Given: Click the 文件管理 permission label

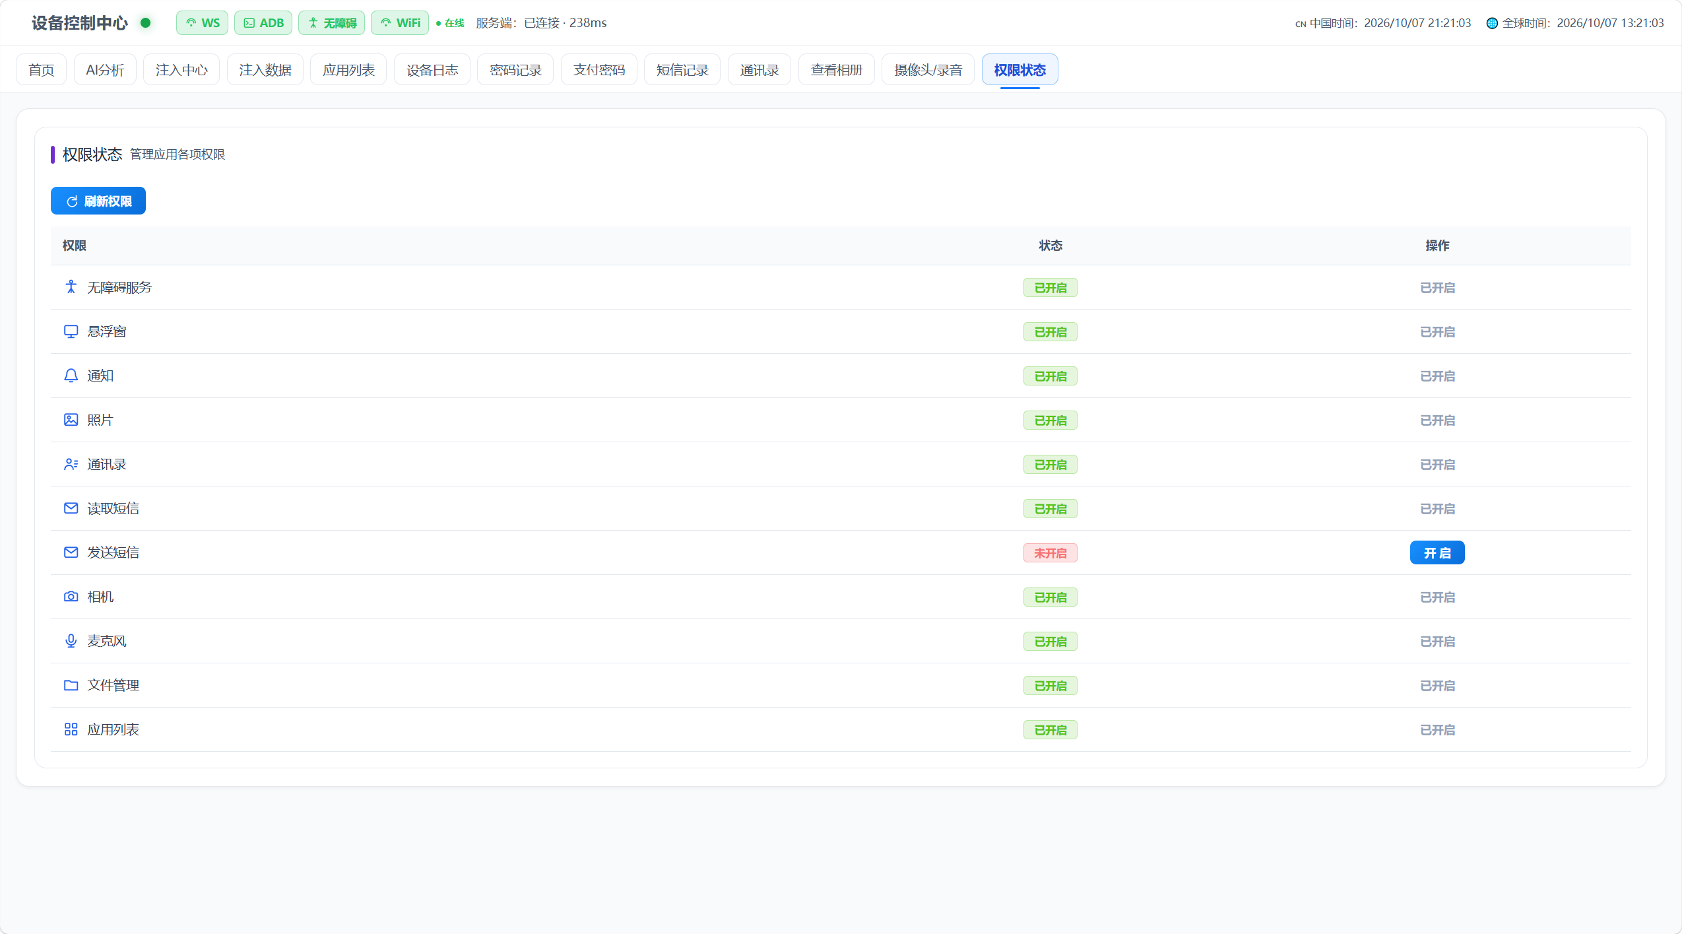Looking at the screenshot, I should [113, 685].
